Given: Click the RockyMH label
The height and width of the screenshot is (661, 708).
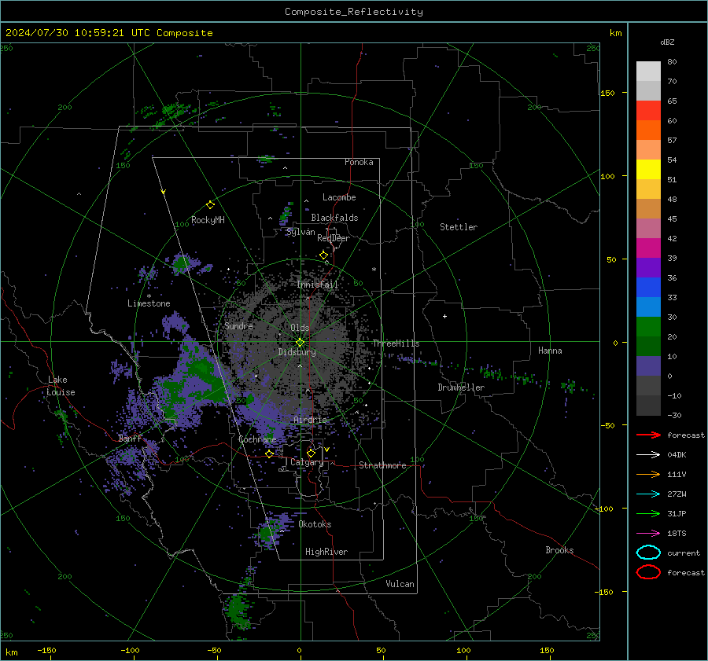Looking at the screenshot, I should [208, 220].
